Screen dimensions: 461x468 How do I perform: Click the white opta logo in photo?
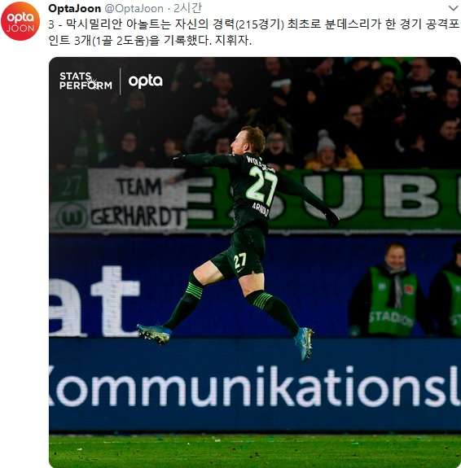pos(146,81)
